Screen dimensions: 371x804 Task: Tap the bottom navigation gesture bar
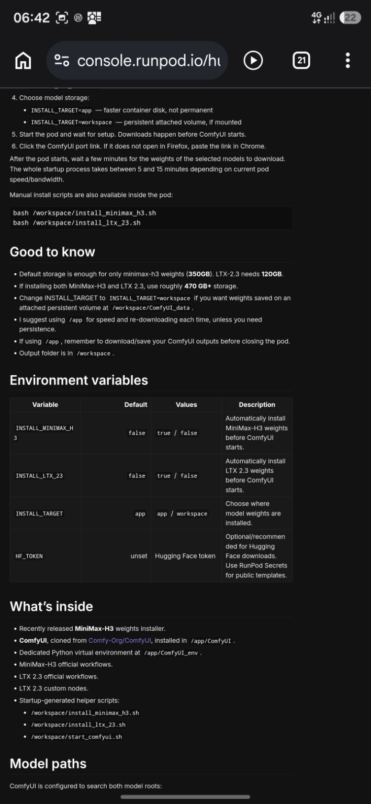click(x=185, y=797)
